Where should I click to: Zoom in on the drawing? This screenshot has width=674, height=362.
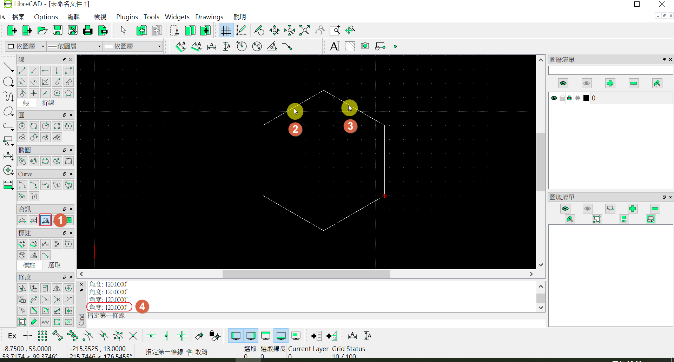(274, 31)
